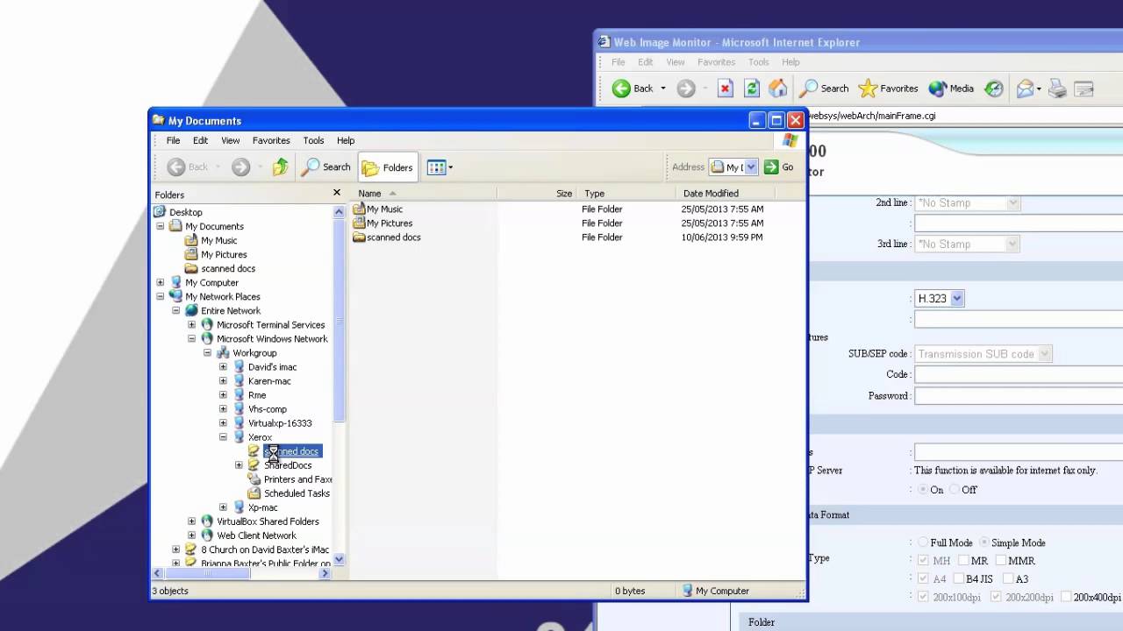This screenshot has height=631, width=1123.
Task: Click the Code input field
Action: 1019,374
